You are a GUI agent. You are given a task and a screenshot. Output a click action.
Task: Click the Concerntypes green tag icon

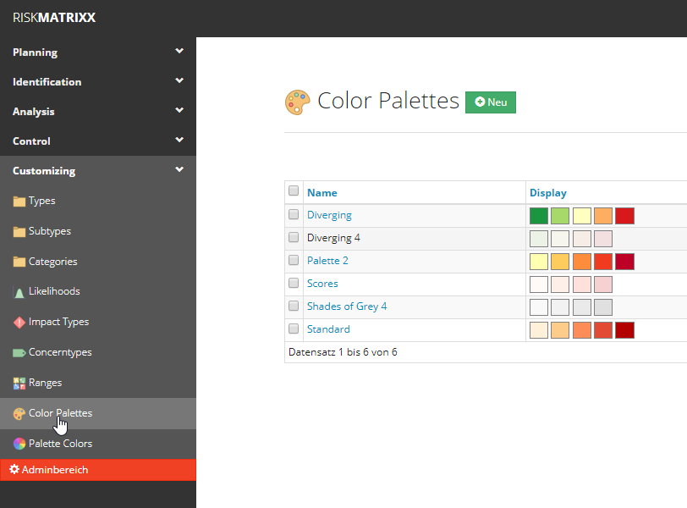(19, 353)
